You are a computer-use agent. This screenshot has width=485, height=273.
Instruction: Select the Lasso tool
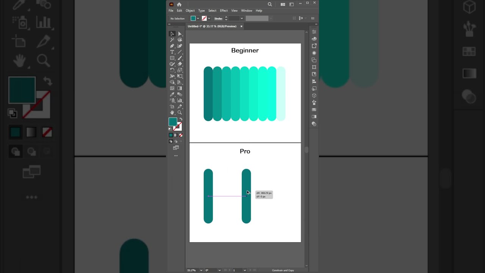tap(180, 40)
